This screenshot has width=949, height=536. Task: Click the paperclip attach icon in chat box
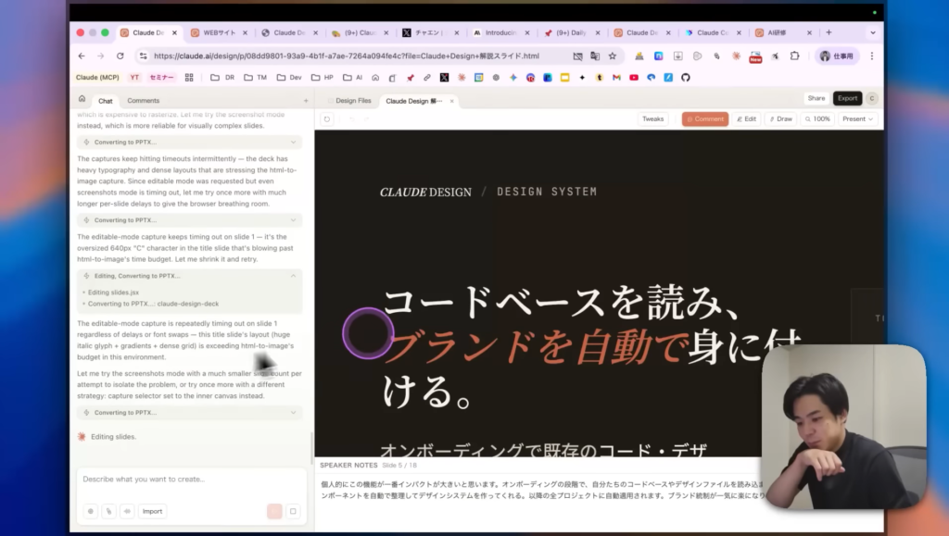coord(108,511)
